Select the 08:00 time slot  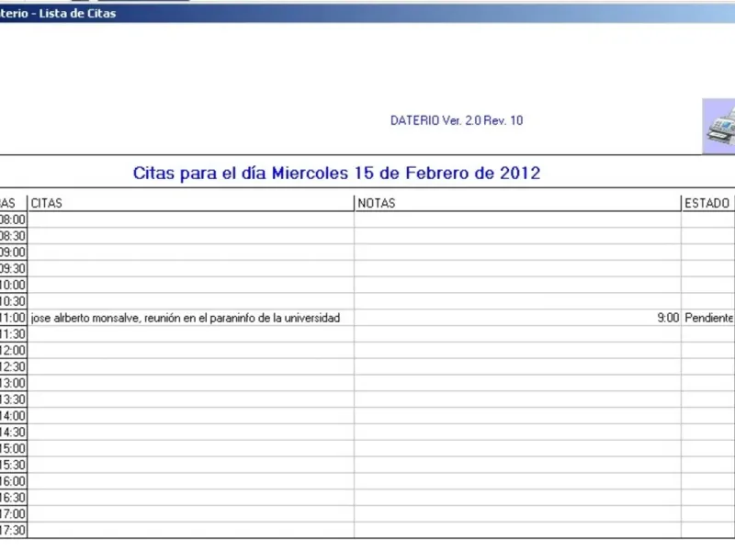pos(13,219)
